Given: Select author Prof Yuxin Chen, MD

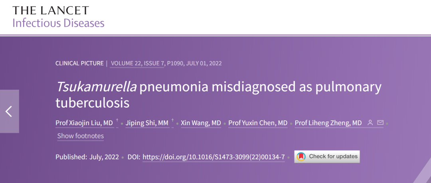Looking at the screenshot, I should tap(258, 123).
